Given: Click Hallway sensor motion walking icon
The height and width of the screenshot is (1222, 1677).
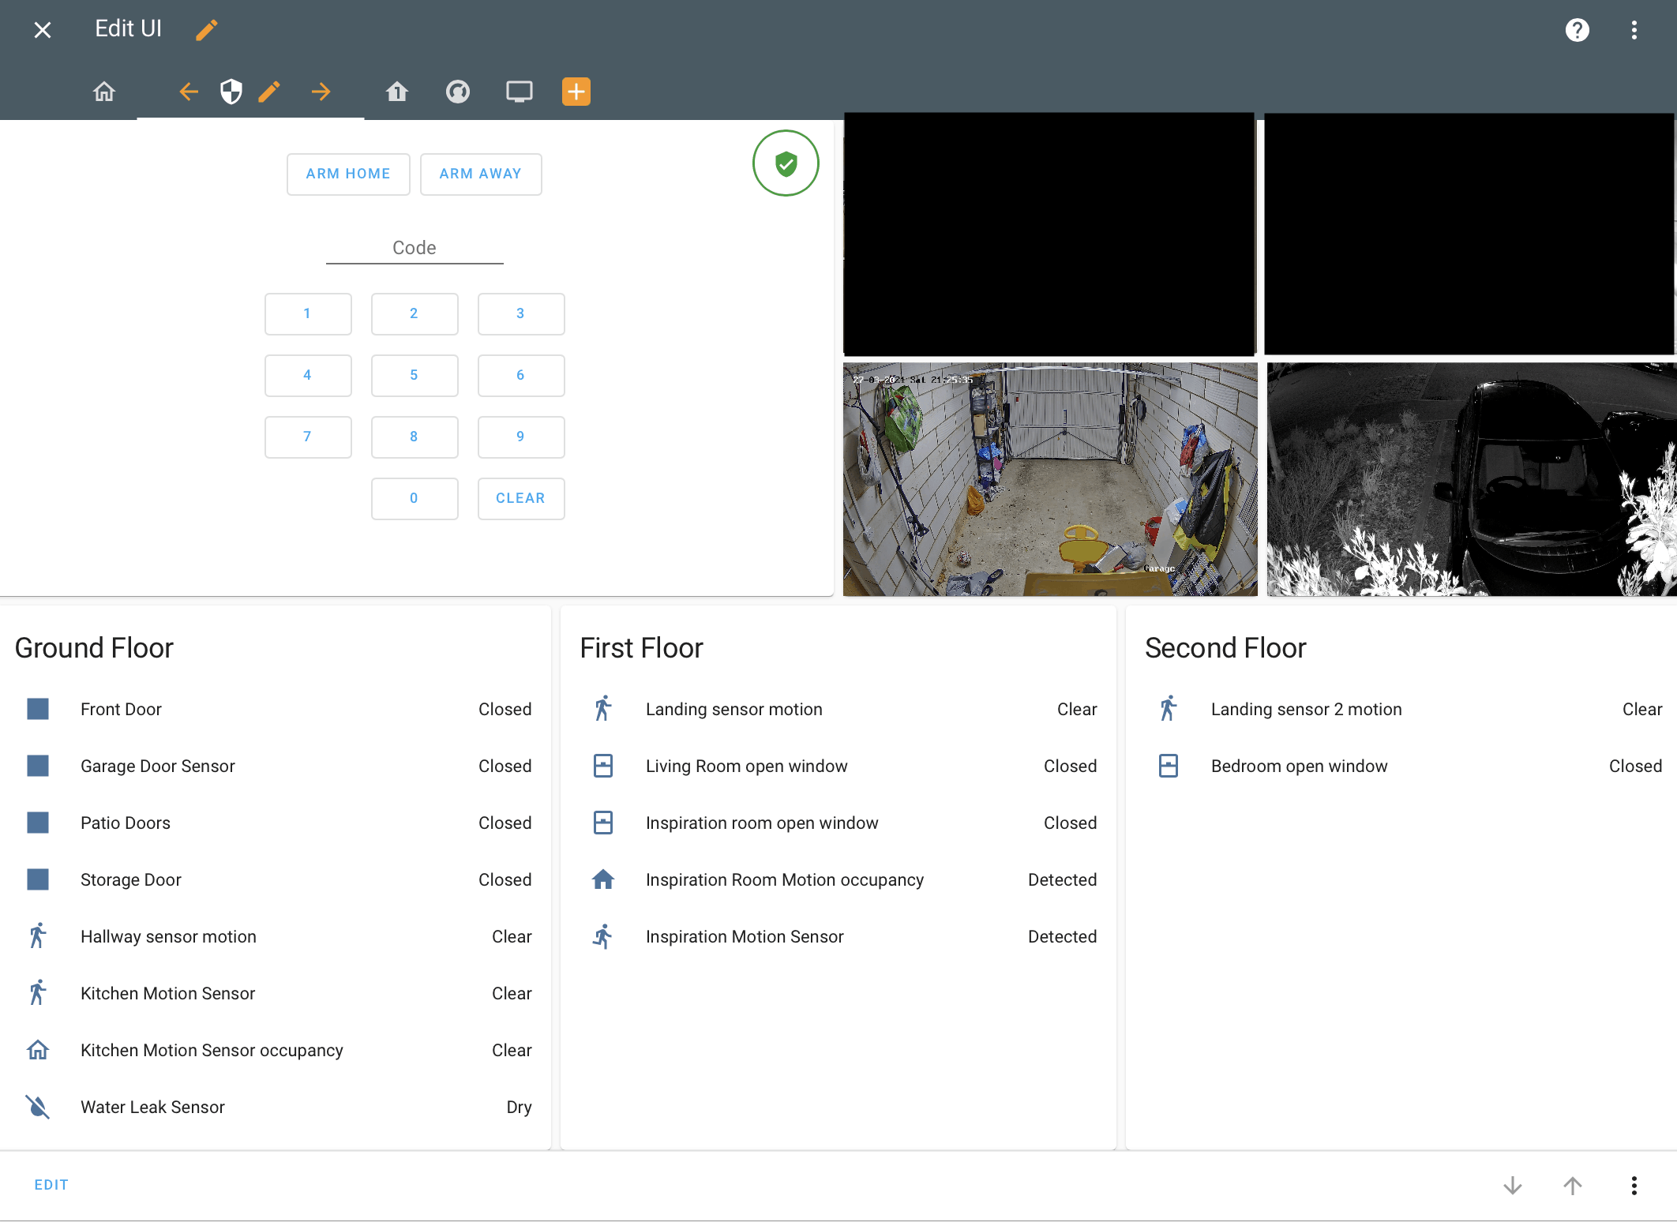Looking at the screenshot, I should pyautogui.click(x=38, y=936).
